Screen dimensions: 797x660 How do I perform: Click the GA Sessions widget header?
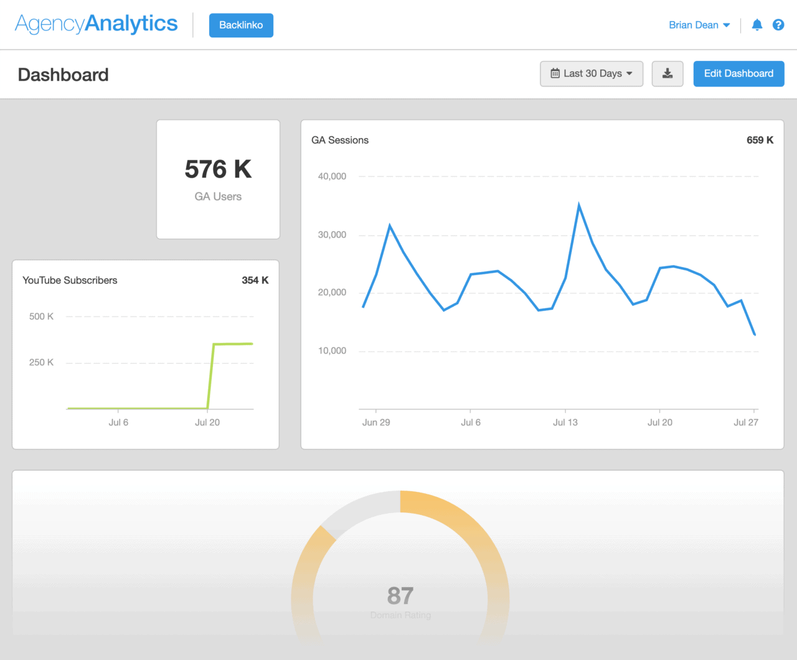click(x=340, y=140)
